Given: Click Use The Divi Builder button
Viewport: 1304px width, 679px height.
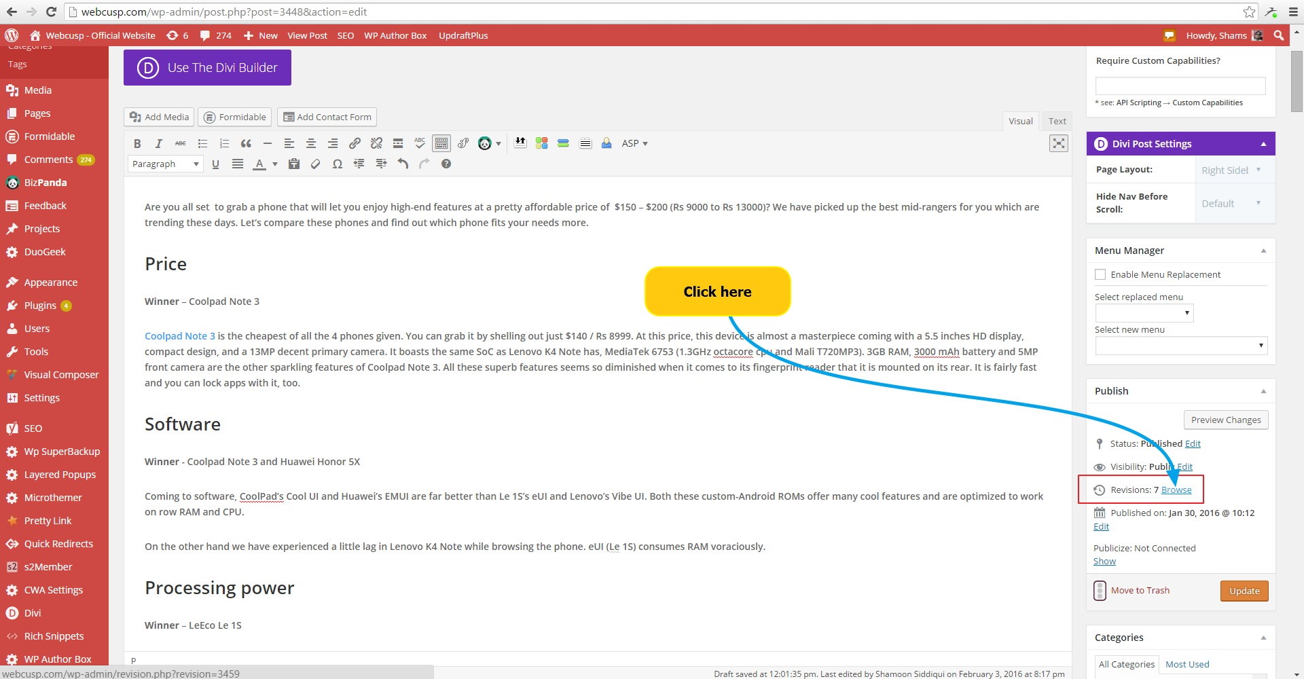Looking at the screenshot, I should coord(207,67).
